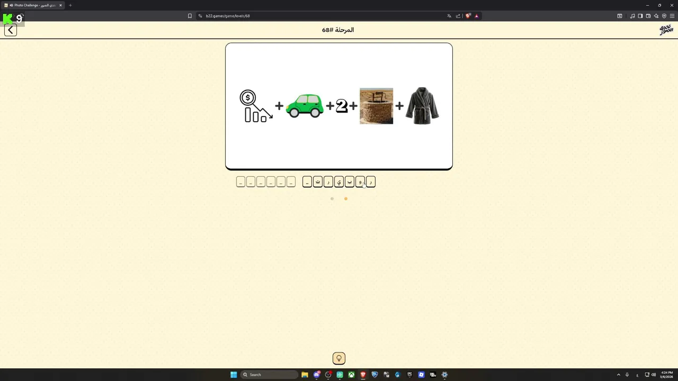This screenshot has height=381, width=678.
Task: Click the taskbar clock showing 4:24 PM
Action: [x=666, y=375]
